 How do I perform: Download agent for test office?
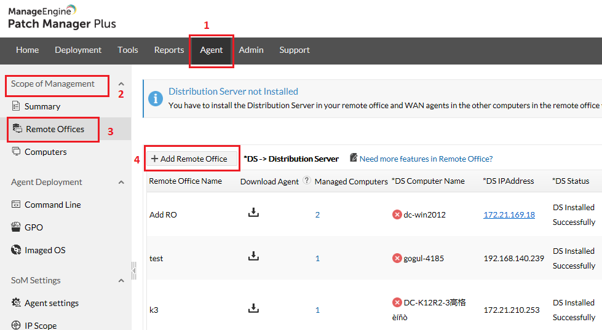253,256
